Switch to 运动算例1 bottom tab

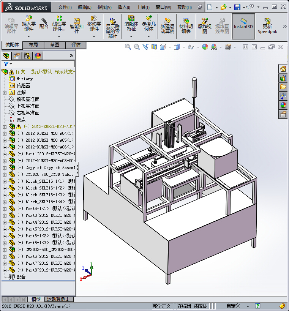[x=59, y=299]
